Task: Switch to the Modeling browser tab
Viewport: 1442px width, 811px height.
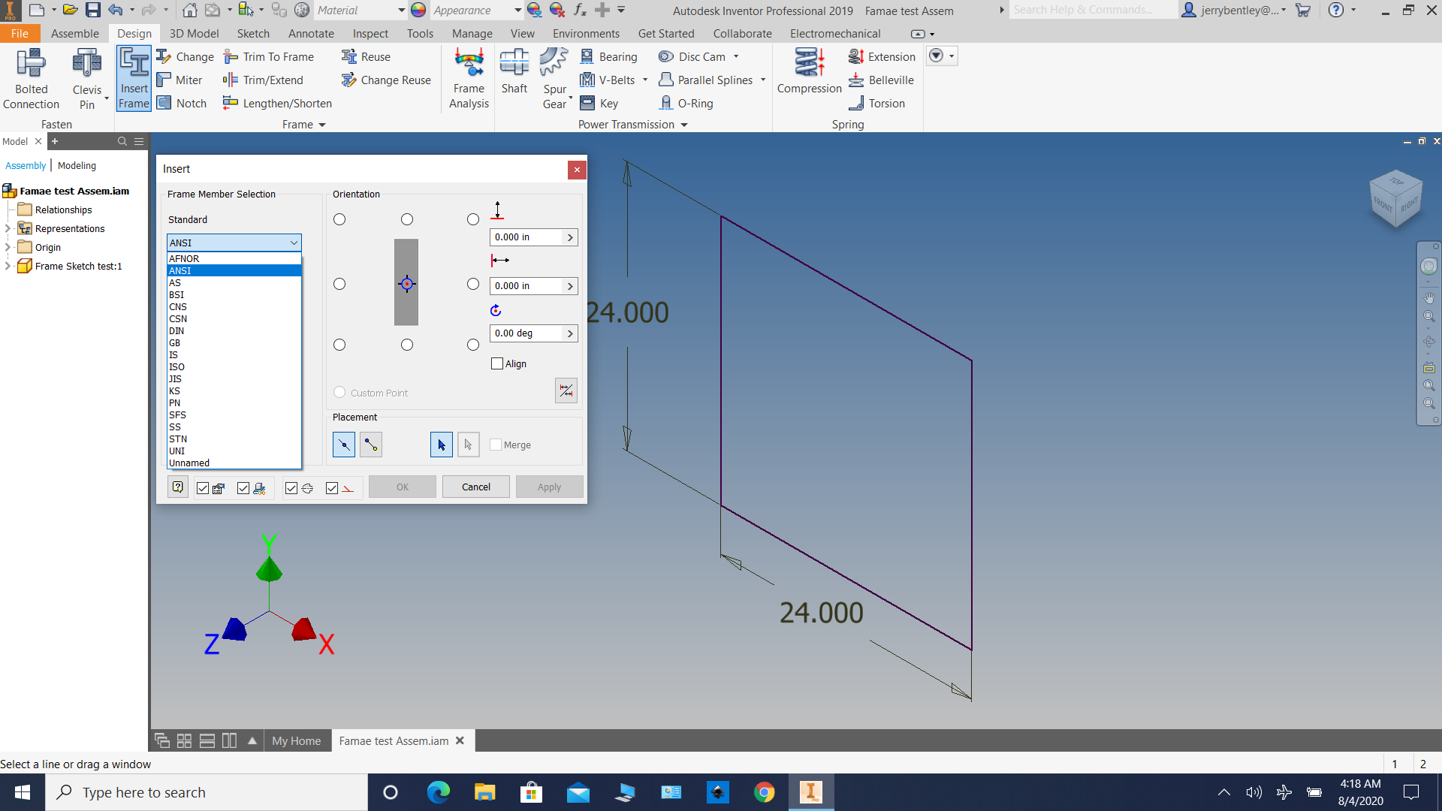Action: (x=76, y=165)
